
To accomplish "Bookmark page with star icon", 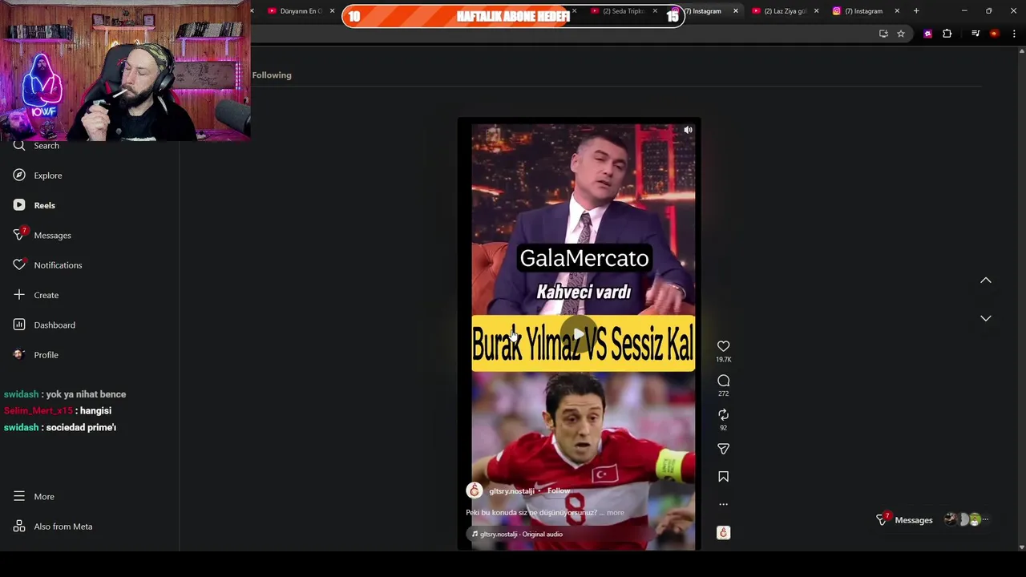I will (901, 34).
